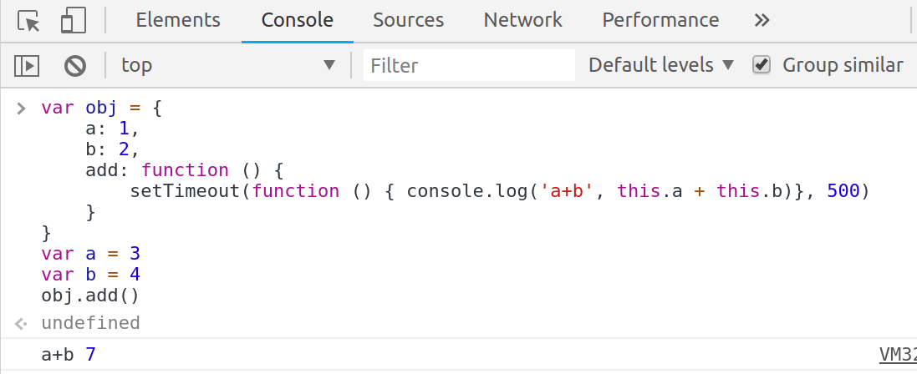
Task: Toggle the device toolbar icon
Action: click(74, 21)
